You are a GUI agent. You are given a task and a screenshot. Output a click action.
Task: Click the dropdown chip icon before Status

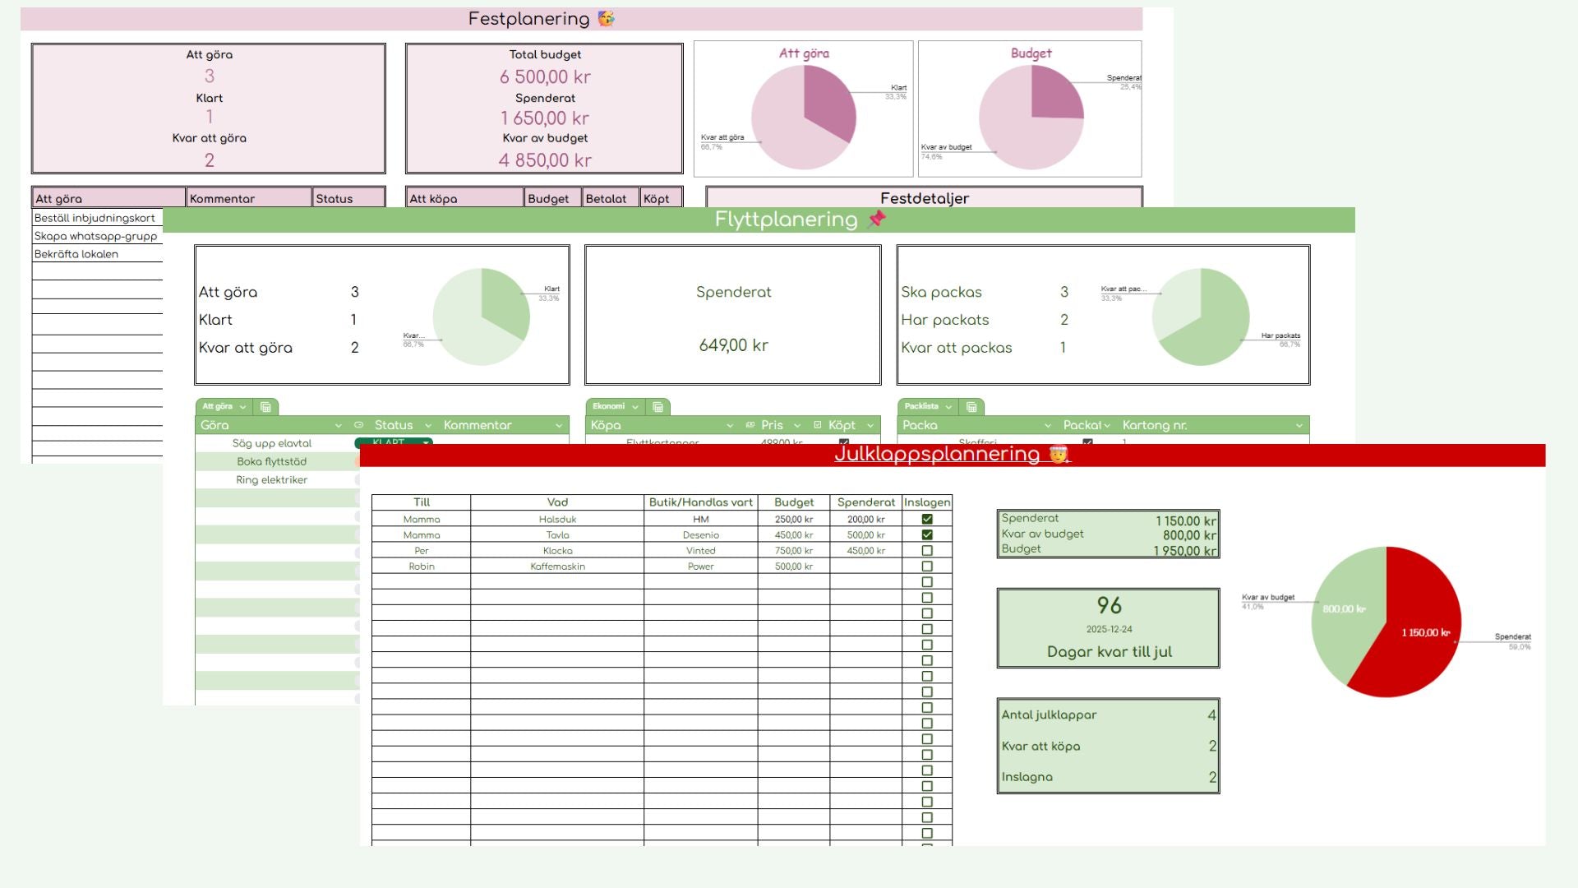[x=359, y=425]
